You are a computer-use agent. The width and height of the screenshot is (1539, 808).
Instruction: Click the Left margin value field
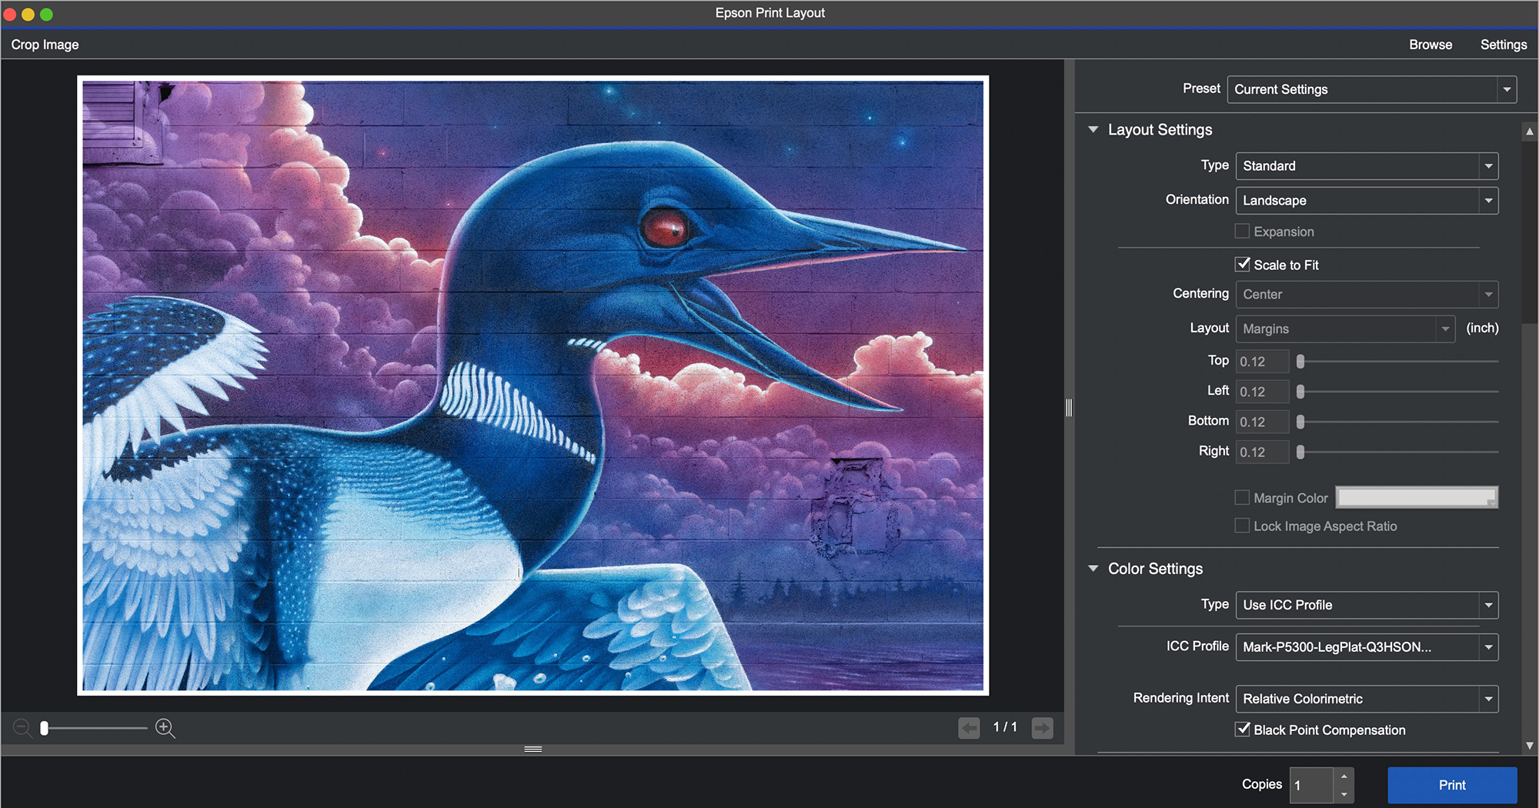pos(1262,392)
